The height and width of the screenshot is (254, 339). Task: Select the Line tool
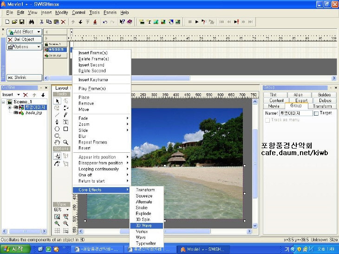coord(57,115)
